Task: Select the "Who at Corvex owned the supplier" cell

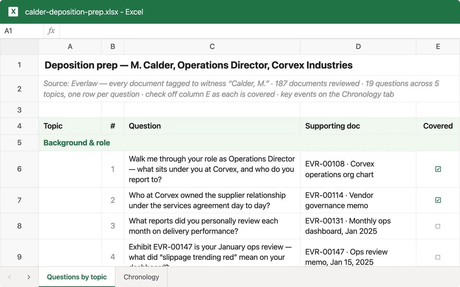Action: pos(212,200)
